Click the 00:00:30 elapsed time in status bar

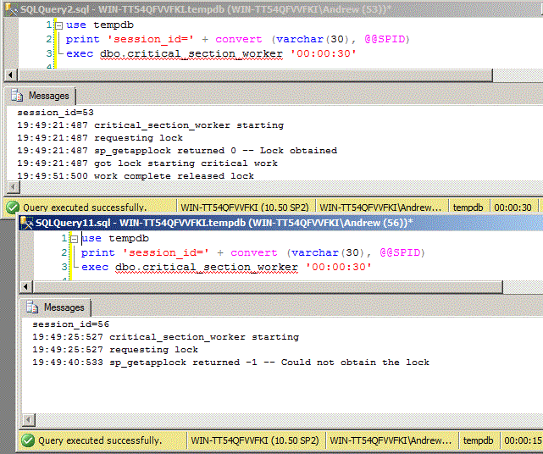[513, 207]
